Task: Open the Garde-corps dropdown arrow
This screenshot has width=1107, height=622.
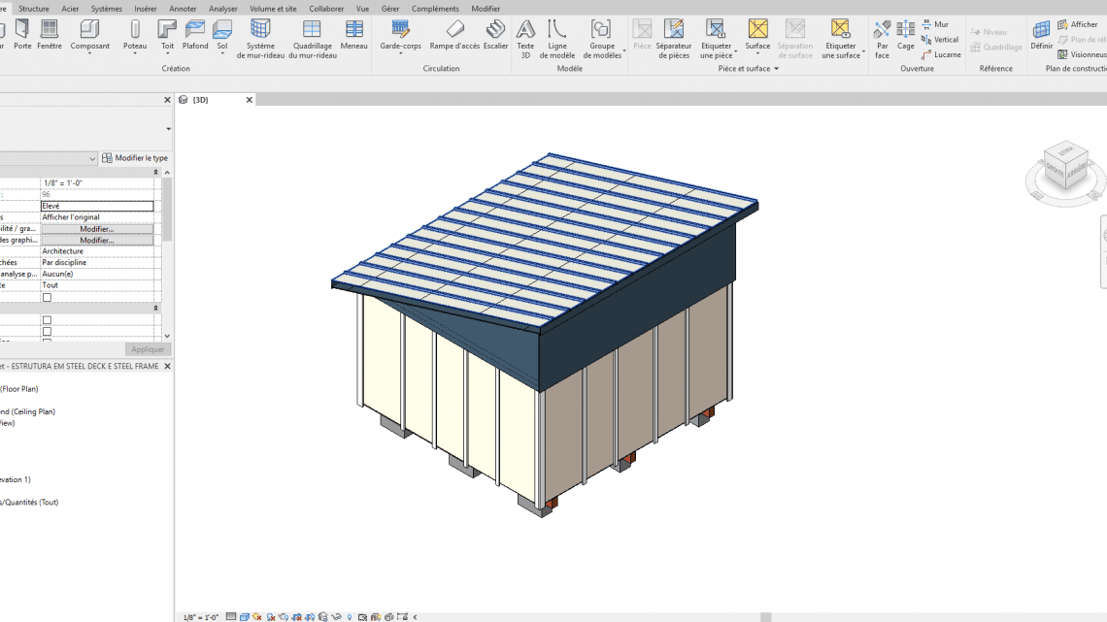Action: point(400,53)
